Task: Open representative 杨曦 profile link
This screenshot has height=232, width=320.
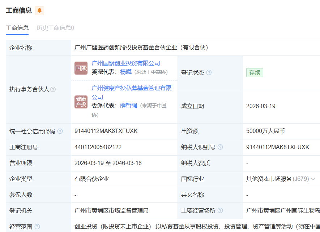Action: (126, 72)
